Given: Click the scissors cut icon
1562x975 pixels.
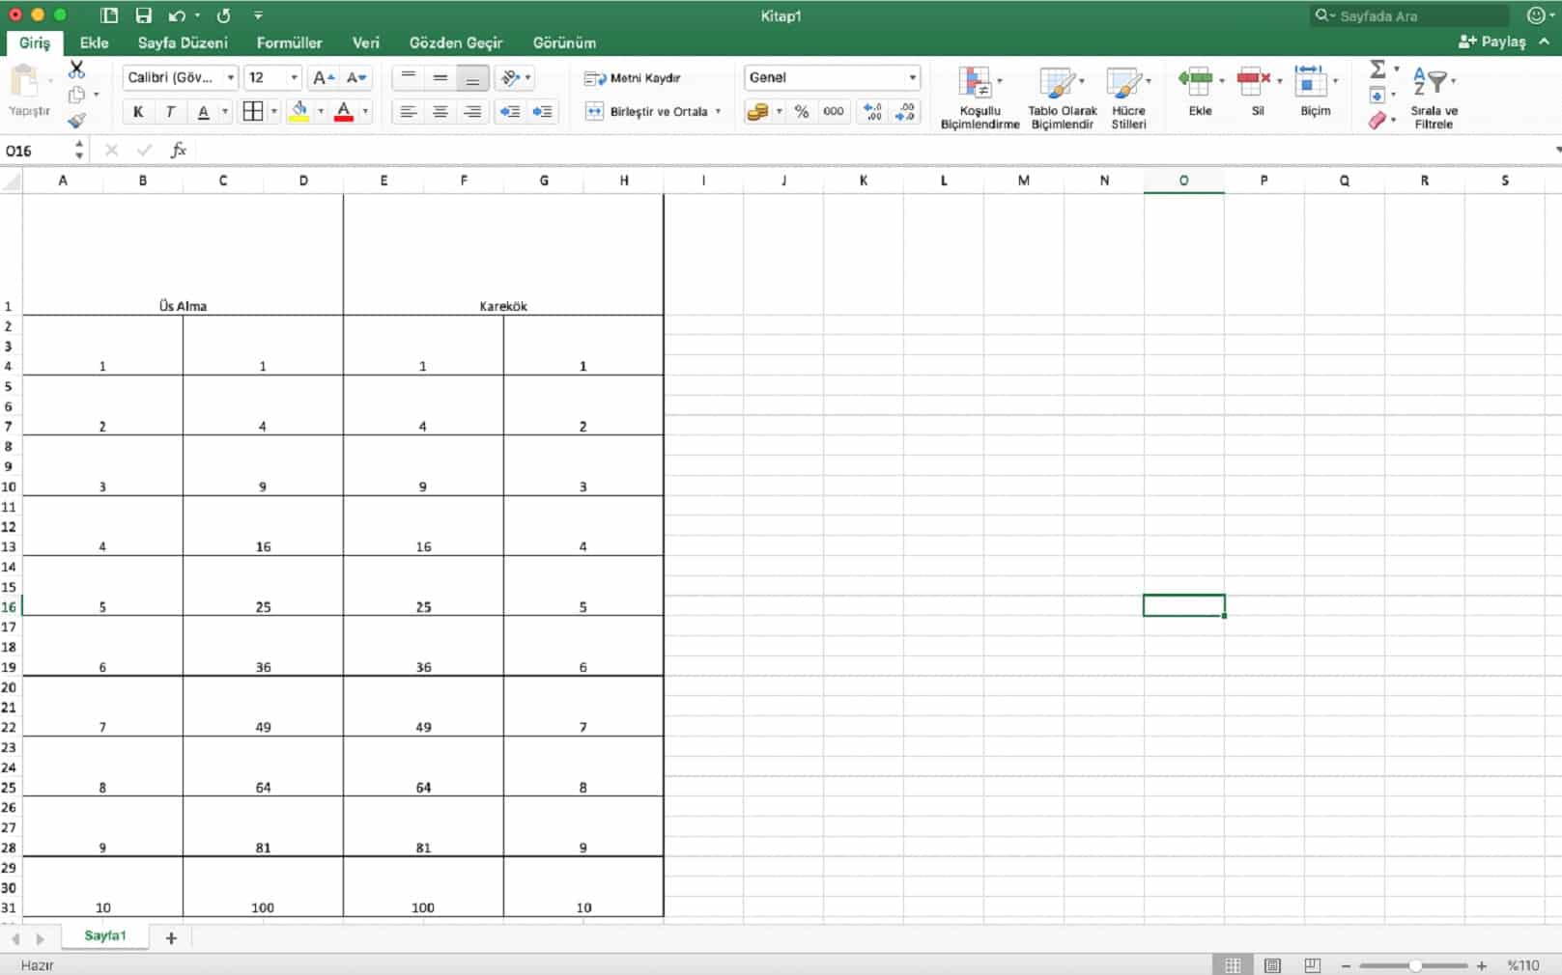Looking at the screenshot, I should coord(76,70).
